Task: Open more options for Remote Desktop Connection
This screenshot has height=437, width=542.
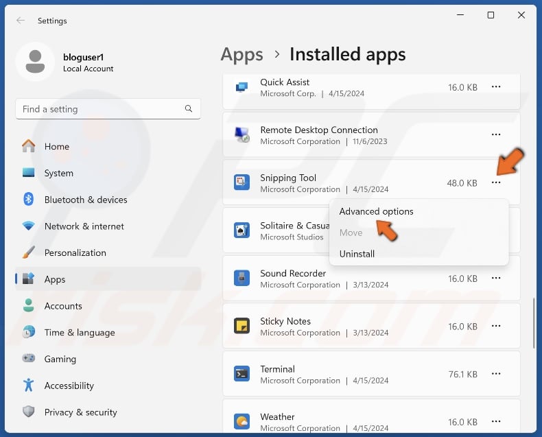Action: (496, 134)
